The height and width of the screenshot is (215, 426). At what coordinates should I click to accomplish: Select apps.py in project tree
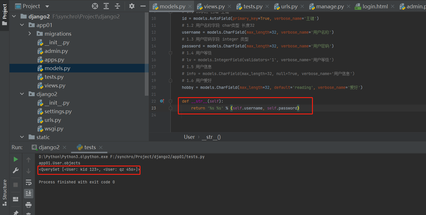click(x=54, y=60)
